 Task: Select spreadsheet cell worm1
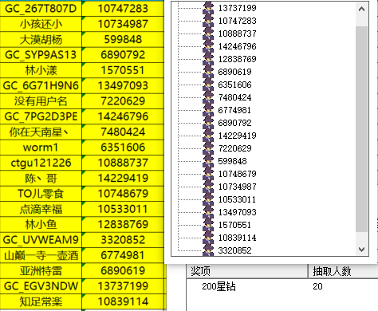[x=41, y=148]
